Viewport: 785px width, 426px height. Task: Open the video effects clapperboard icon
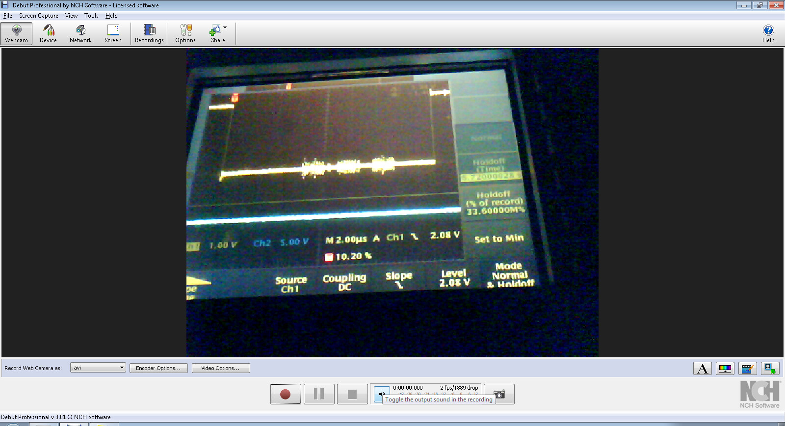click(747, 368)
